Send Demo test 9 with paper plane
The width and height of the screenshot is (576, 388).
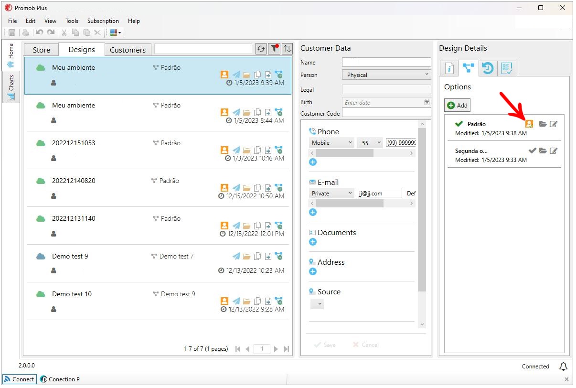coord(236,256)
